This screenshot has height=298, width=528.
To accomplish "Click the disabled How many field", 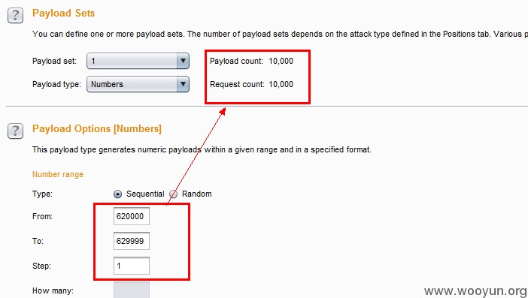I will click(x=132, y=290).
